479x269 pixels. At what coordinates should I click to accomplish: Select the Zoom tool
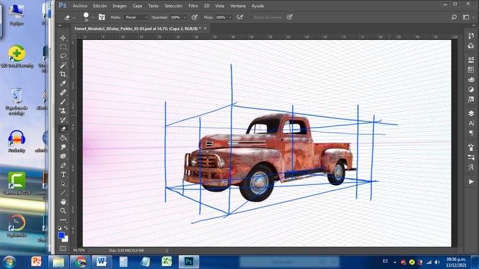pyautogui.click(x=63, y=211)
